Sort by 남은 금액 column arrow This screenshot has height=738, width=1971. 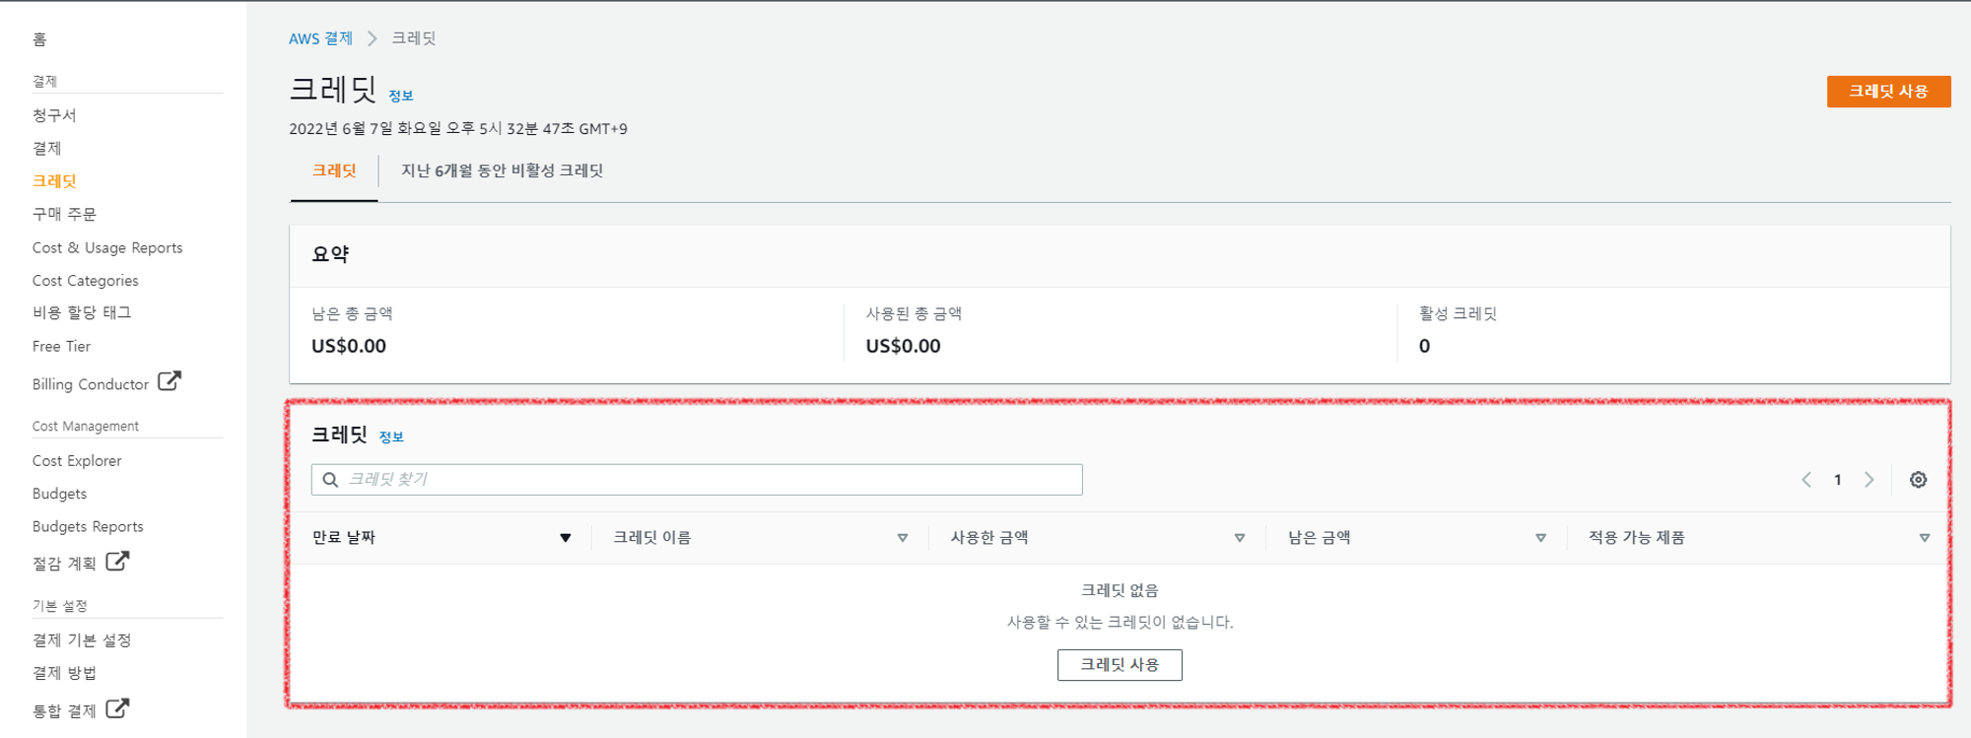coord(1540,538)
